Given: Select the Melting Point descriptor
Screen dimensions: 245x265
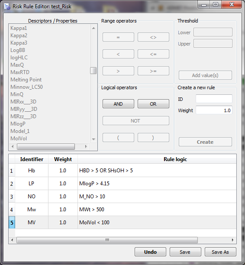Looking at the screenshot, I should click(x=26, y=80).
